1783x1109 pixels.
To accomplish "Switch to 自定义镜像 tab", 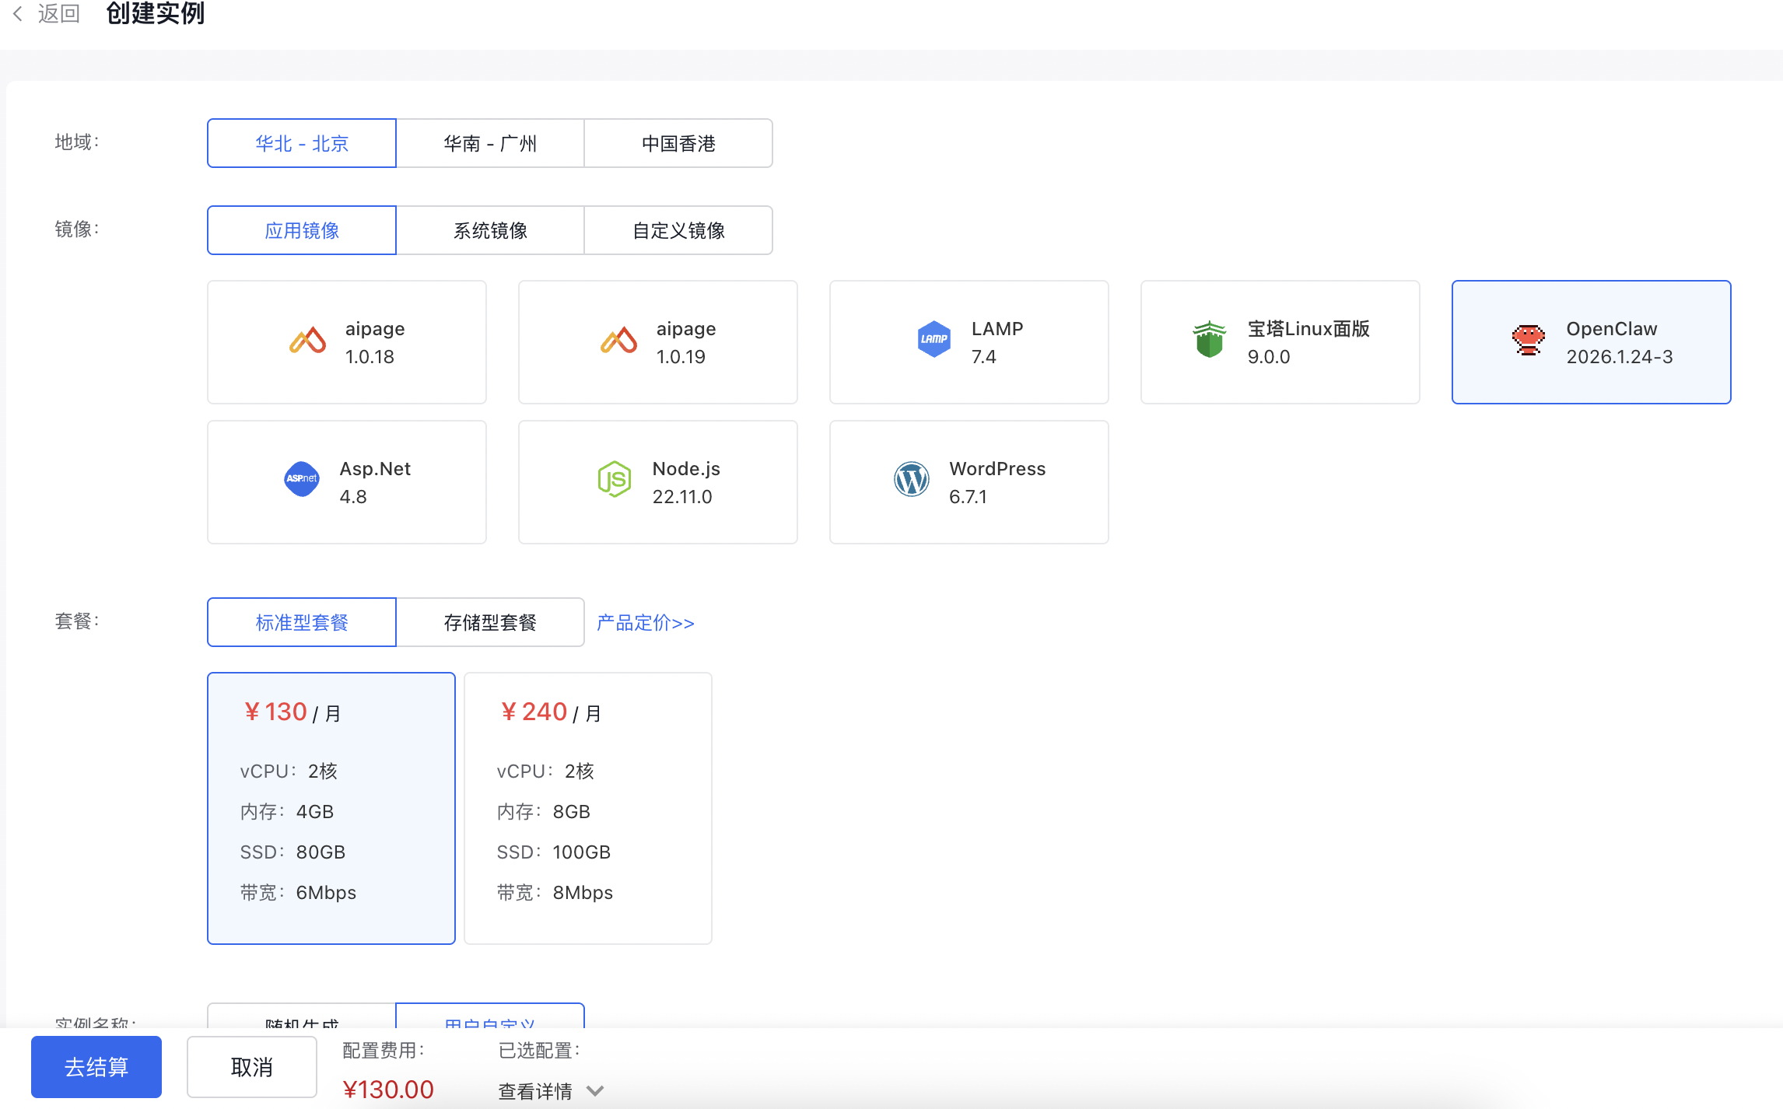I will tap(678, 230).
